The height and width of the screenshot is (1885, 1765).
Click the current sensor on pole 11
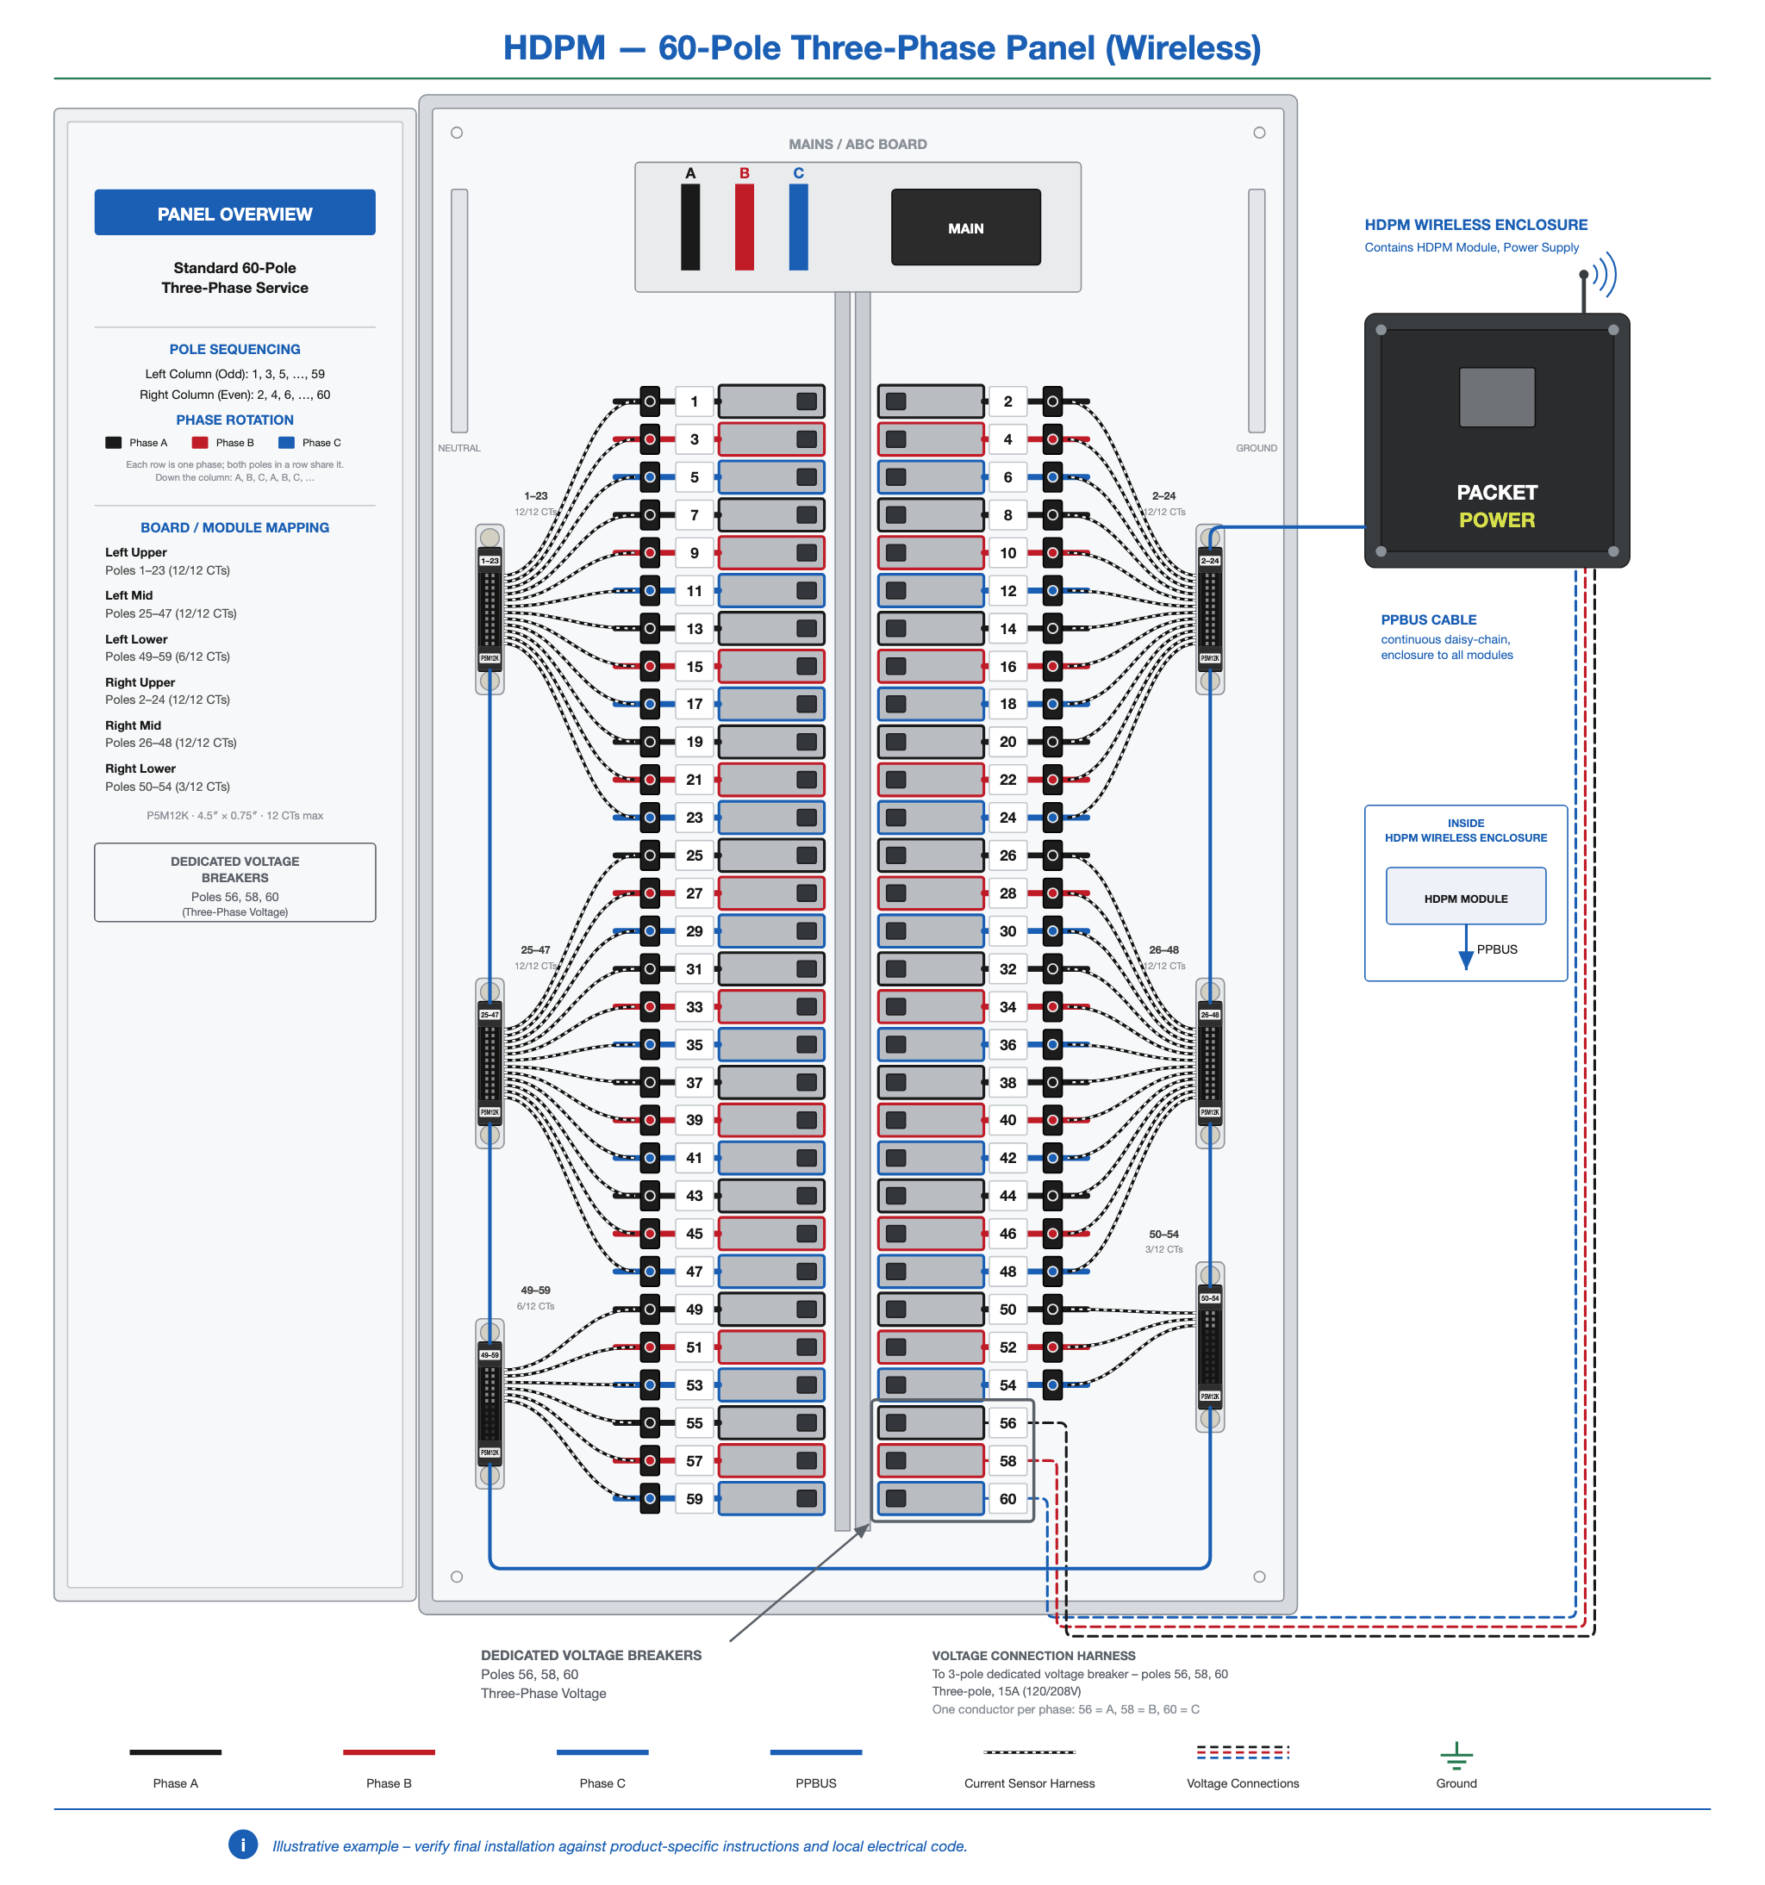coord(650,591)
